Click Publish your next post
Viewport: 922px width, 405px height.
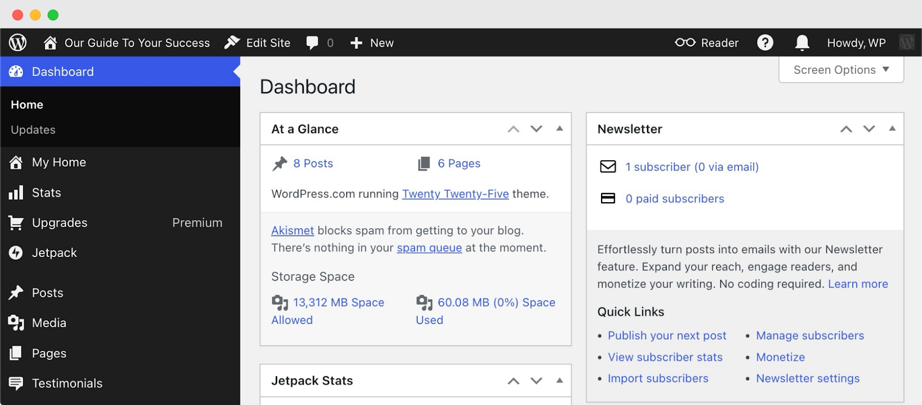click(667, 336)
